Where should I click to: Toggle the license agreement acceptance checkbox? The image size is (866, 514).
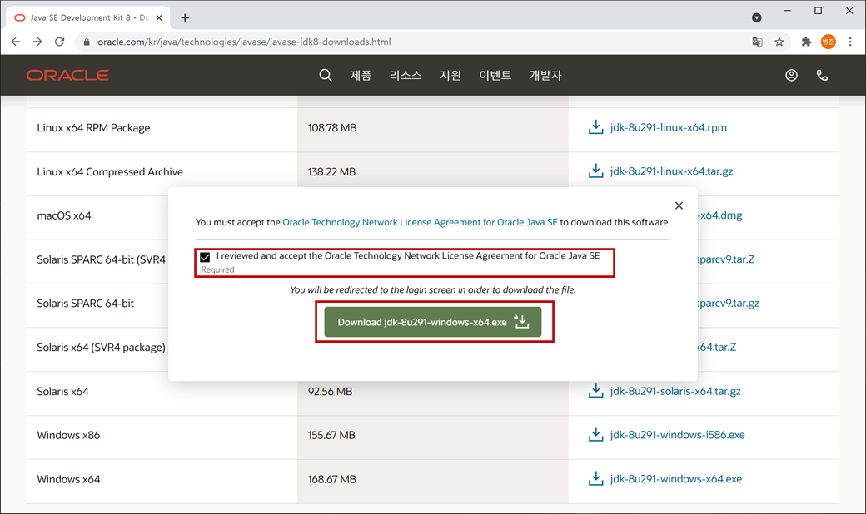point(205,257)
